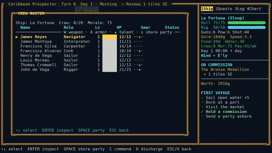272x153 pixels.
Task: Click the selection arrow beside James Reyes
Action: tap(17, 37)
